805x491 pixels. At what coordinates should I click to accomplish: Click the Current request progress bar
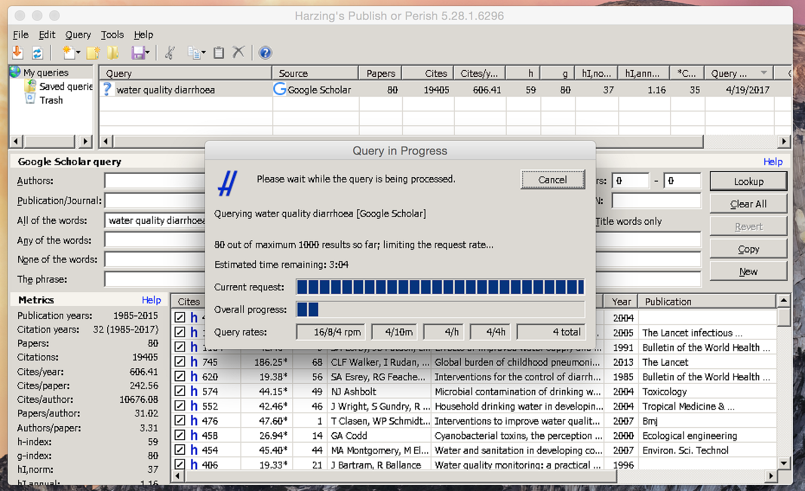click(x=440, y=287)
